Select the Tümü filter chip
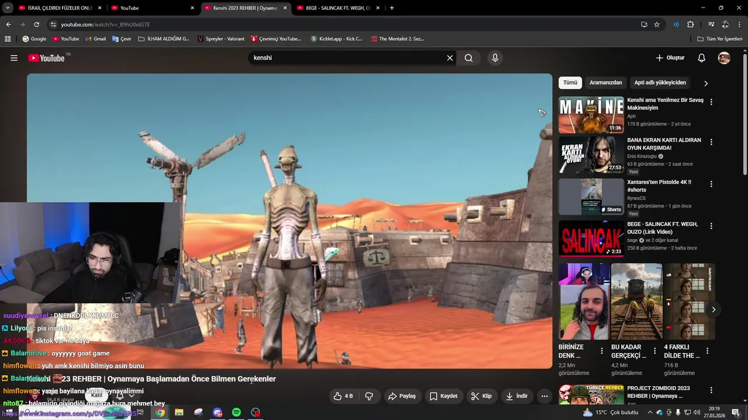The height and width of the screenshot is (420, 748). [x=570, y=82]
